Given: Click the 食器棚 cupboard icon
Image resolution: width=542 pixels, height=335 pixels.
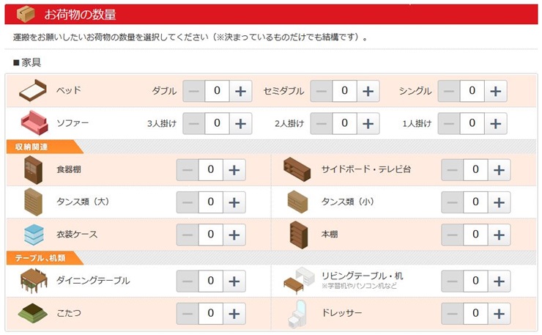Looking at the screenshot, I should point(33,169).
